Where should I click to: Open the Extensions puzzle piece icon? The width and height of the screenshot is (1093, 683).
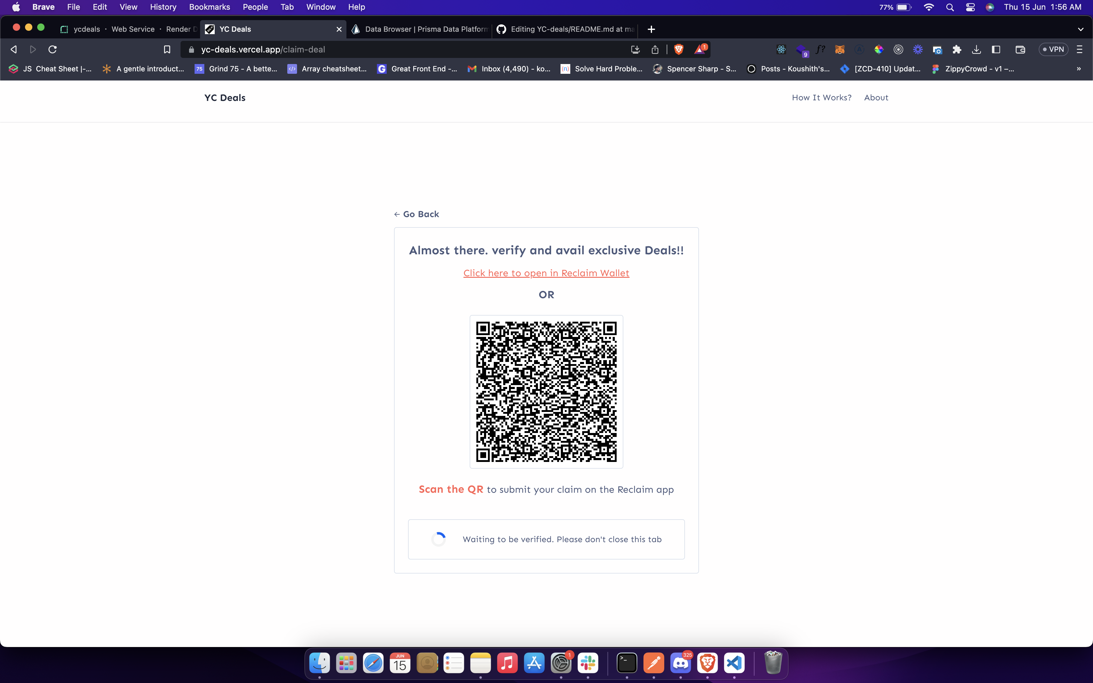click(x=957, y=49)
